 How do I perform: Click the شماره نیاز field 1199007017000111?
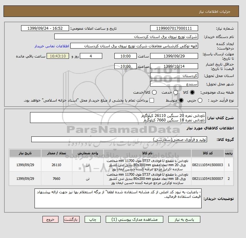174,28
